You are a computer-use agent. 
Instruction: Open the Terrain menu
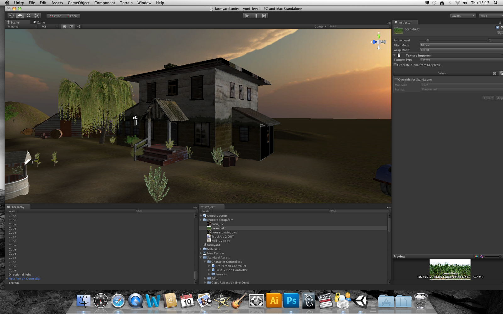(126, 3)
